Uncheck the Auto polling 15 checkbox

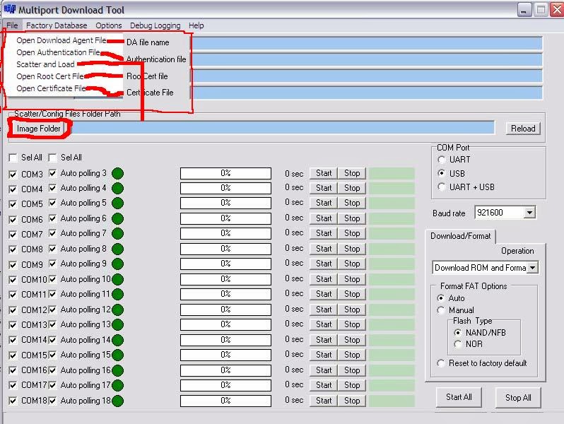click(52, 355)
